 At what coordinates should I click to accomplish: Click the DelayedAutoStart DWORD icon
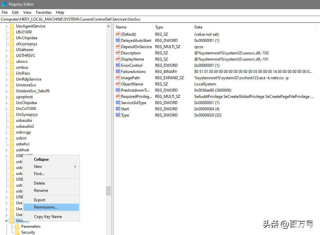pos(118,41)
